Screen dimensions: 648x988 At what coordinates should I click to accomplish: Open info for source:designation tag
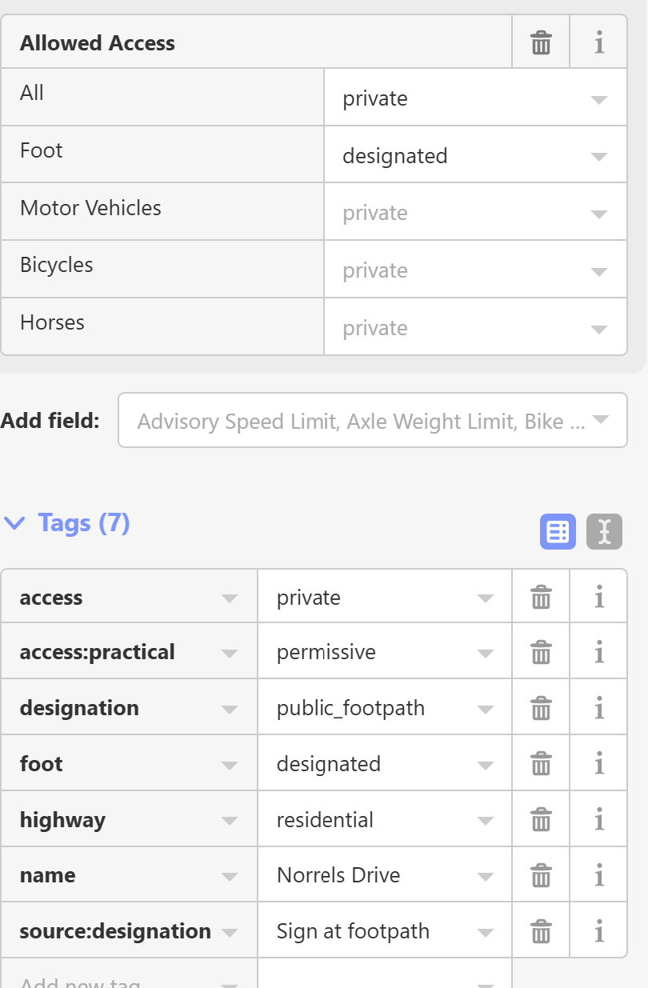tap(598, 931)
